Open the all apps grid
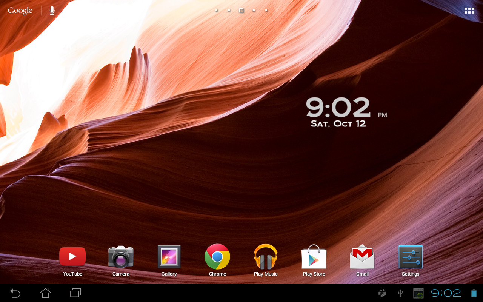 (x=469, y=10)
